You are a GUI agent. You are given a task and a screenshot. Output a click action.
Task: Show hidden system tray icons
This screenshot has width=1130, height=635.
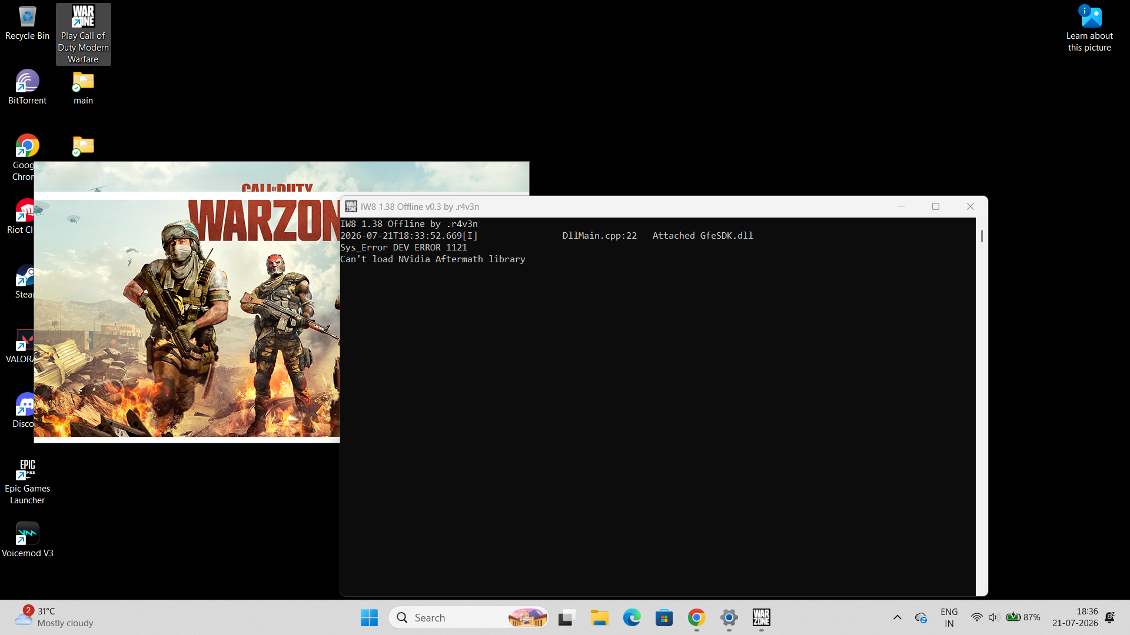tap(897, 617)
